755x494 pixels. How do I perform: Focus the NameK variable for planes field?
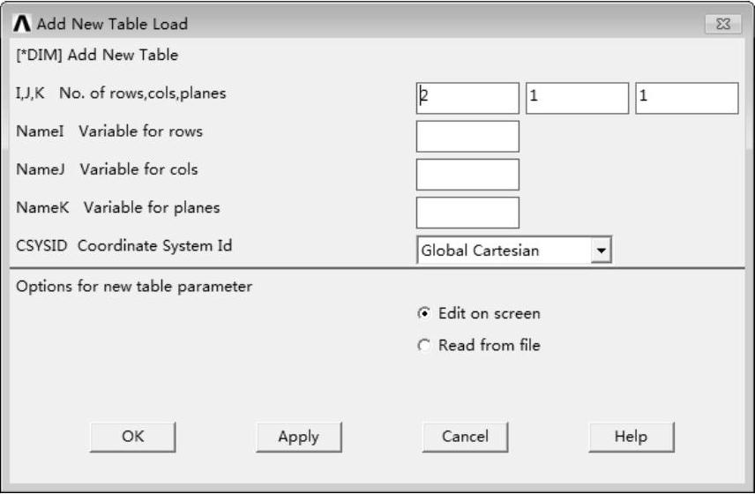click(467, 213)
